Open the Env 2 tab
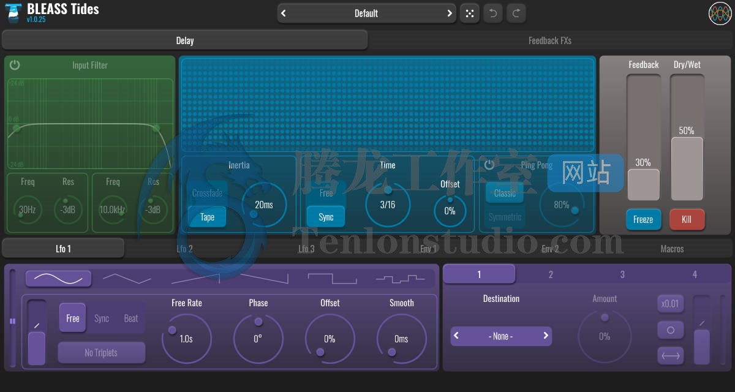Image resolution: width=735 pixels, height=392 pixels. pos(550,249)
